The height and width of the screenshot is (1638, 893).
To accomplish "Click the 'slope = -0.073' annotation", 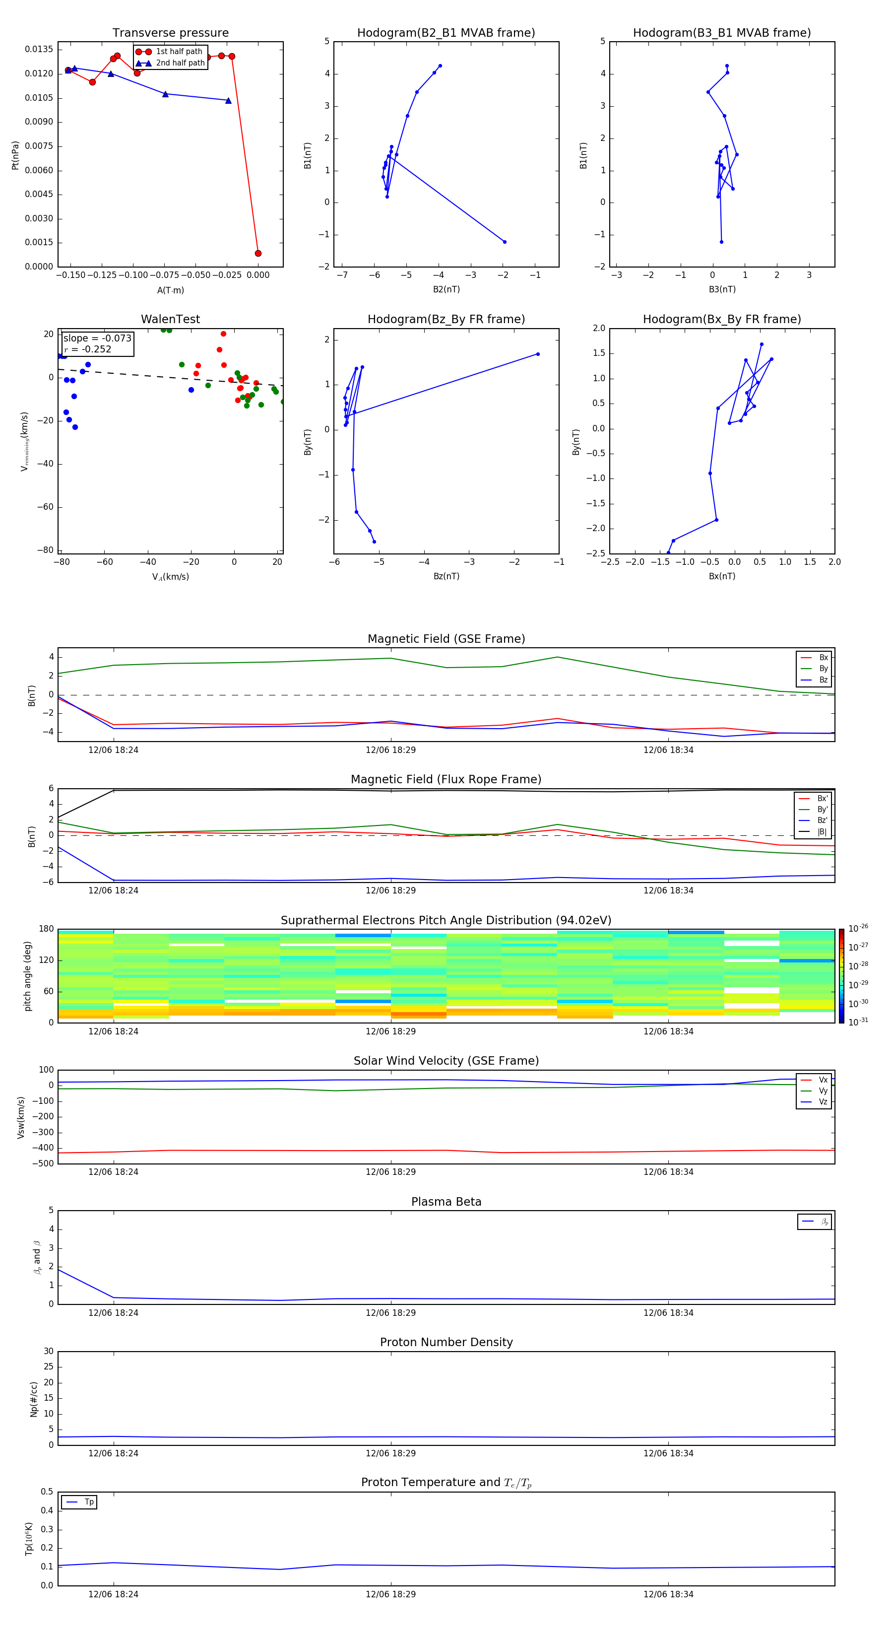I will [97, 339].
